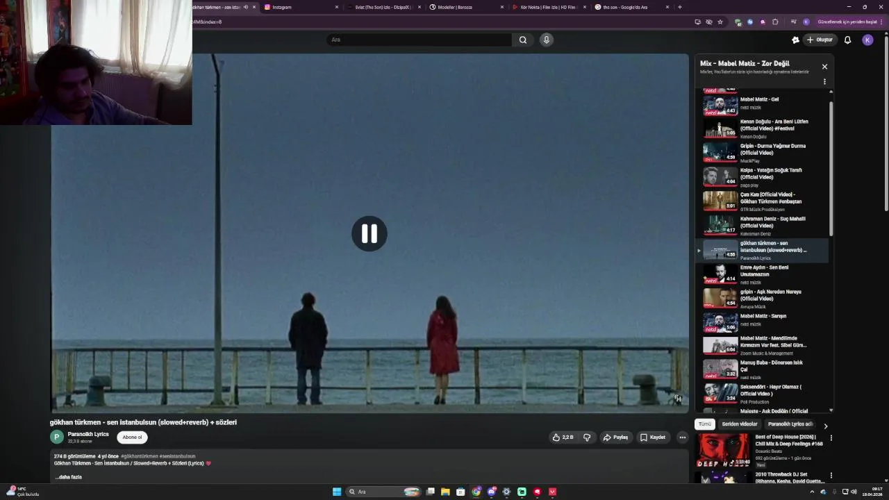This screenshot has width=889, height=500.
Task: Show hidden system tray icons
Action: (x=812, y=492)
